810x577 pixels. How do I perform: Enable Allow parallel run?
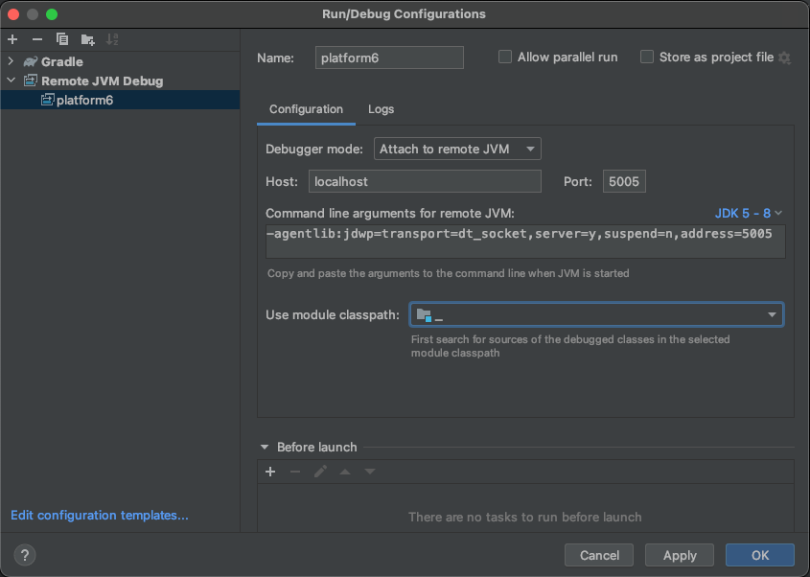click(x=505, y=57)
